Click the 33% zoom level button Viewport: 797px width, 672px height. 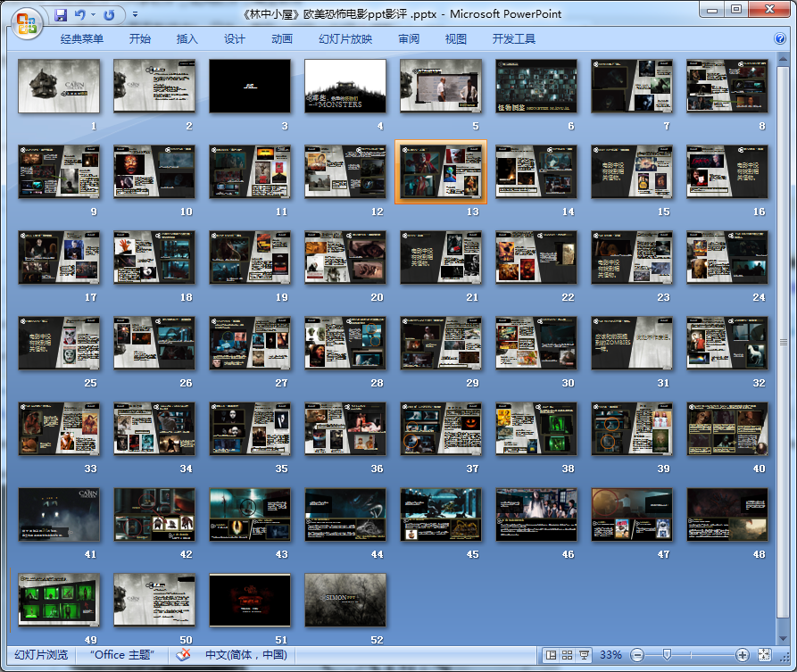point(610,655)
